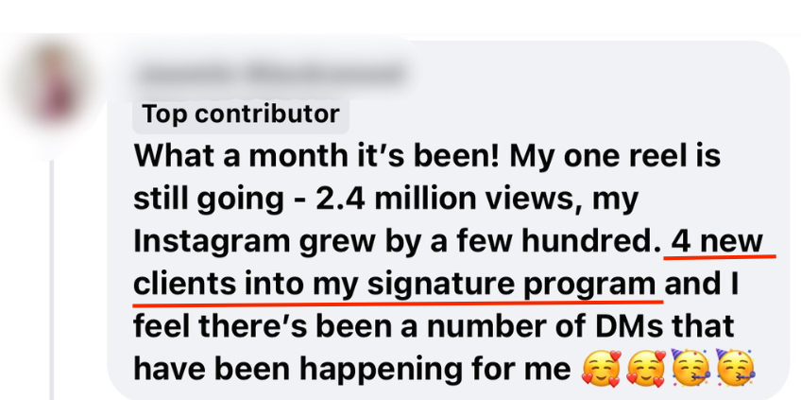Click the still going text

(209, 199)
